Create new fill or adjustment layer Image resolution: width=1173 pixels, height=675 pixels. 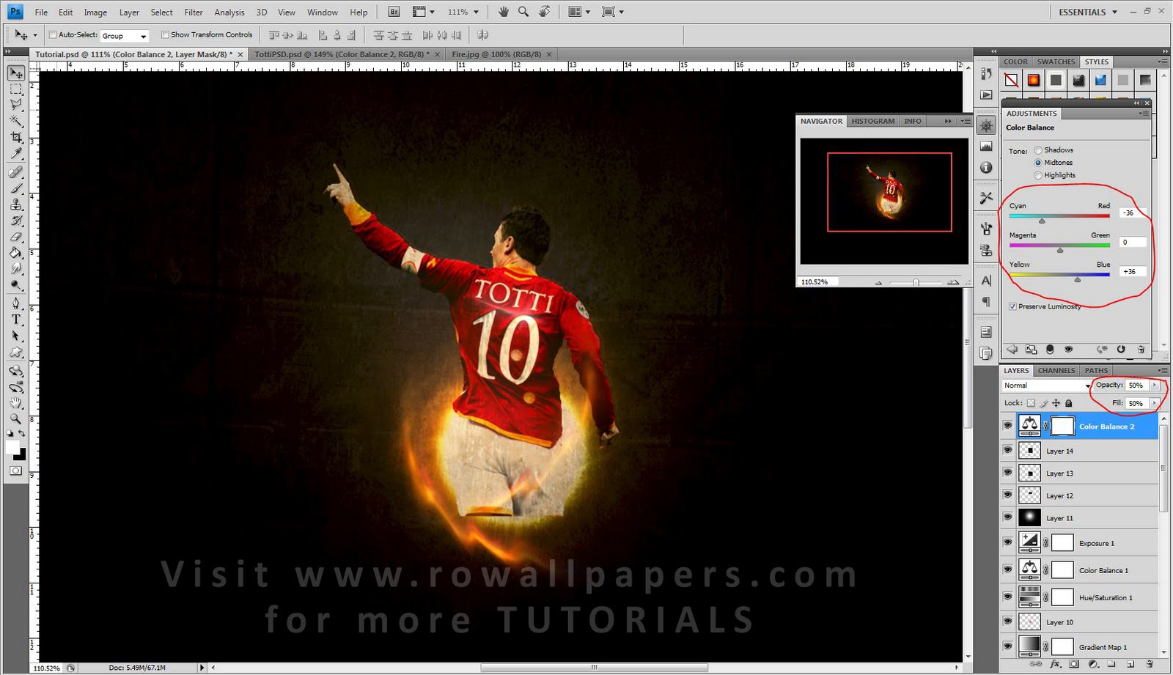click(x=1093, y=664)
